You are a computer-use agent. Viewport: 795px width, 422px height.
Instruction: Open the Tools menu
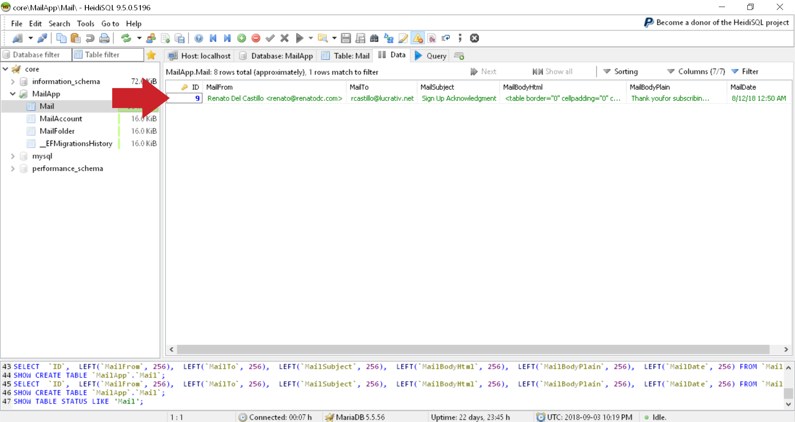[x=86, y=24]
